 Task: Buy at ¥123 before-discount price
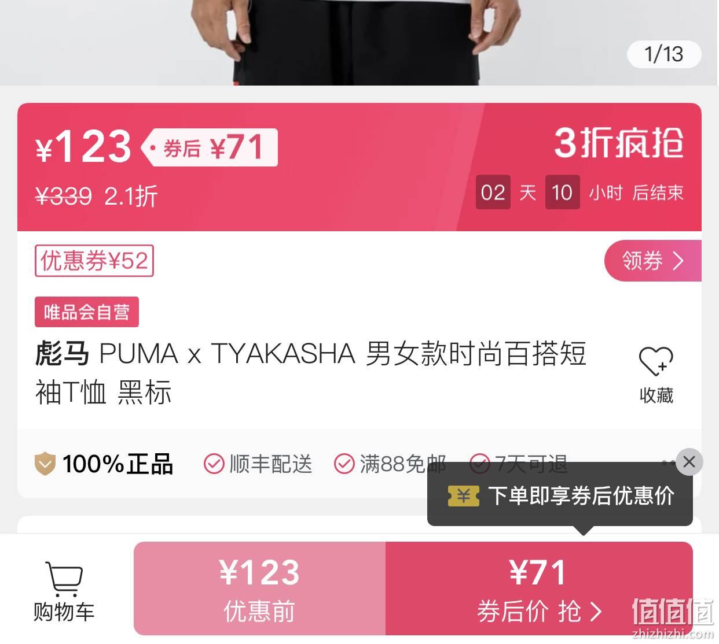coord(259,589)
